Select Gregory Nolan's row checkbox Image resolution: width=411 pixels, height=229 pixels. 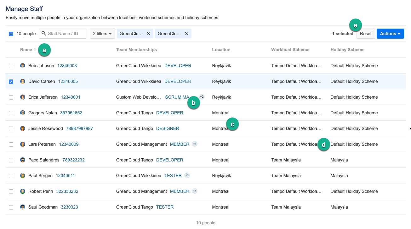tap(11, 113)
